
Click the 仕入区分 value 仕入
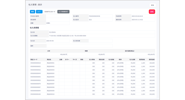click(x=90, y=20)
